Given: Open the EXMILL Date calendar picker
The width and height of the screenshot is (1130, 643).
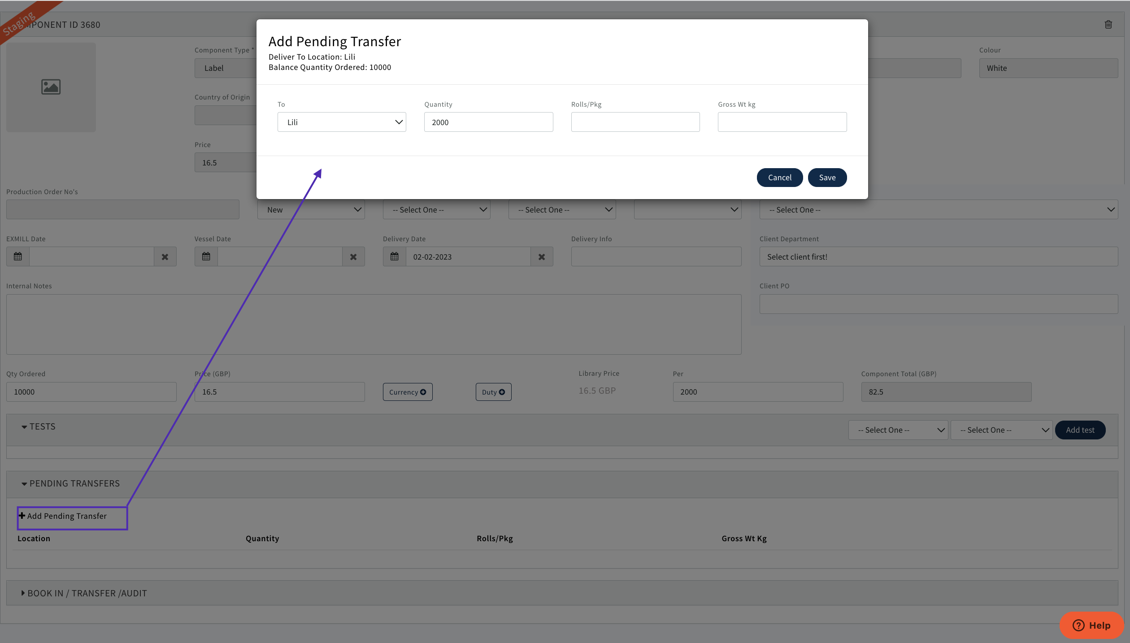Looking at the screenshot, I should pos(17,256).
